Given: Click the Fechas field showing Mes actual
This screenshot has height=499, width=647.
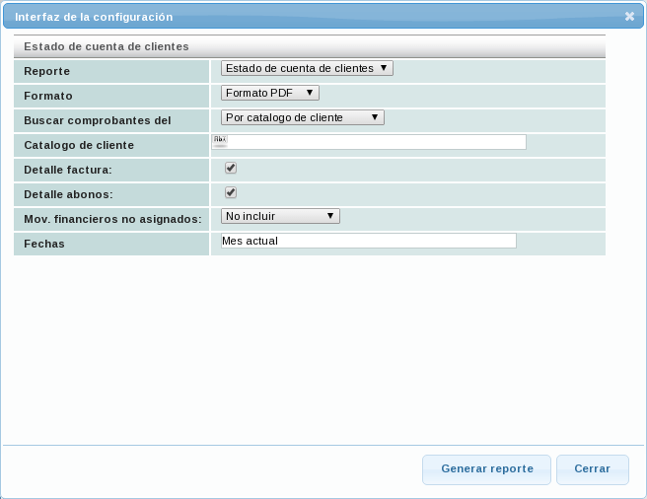Looking at the screenshot, I should point(368,241).
